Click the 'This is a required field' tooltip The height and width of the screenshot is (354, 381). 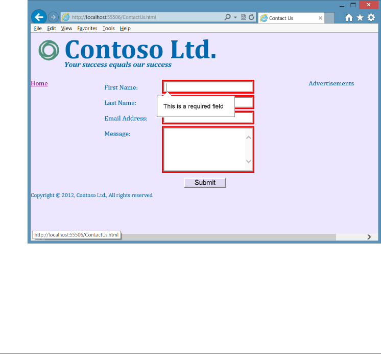[196, 106]
